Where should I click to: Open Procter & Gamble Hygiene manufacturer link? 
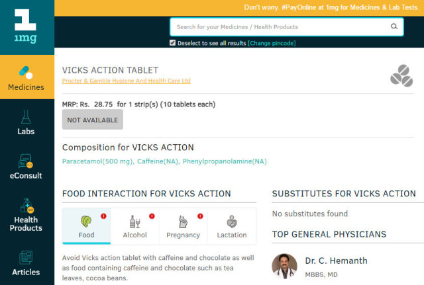(x=127, y=81)
